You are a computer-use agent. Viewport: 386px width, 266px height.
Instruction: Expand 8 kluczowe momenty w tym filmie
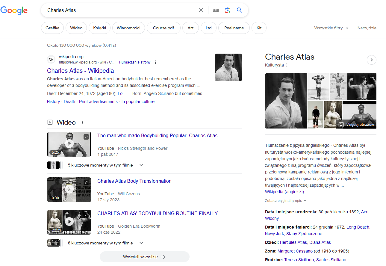pos(141,243)
